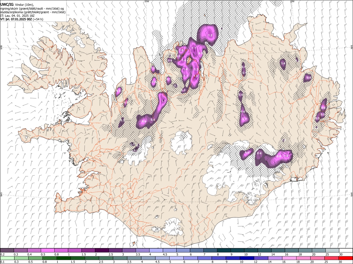Click the '1.6' snowfall value label
353x264 pixels.
click(181, 50)
